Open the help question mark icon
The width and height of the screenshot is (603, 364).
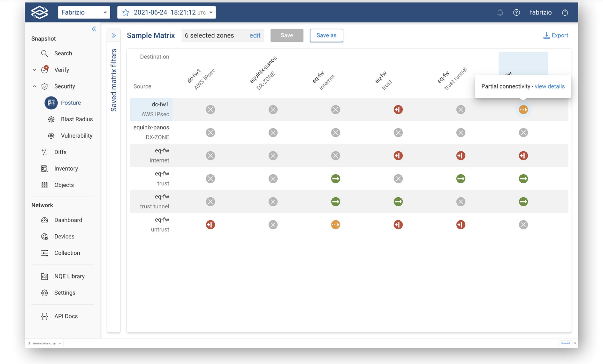(516, 12)
